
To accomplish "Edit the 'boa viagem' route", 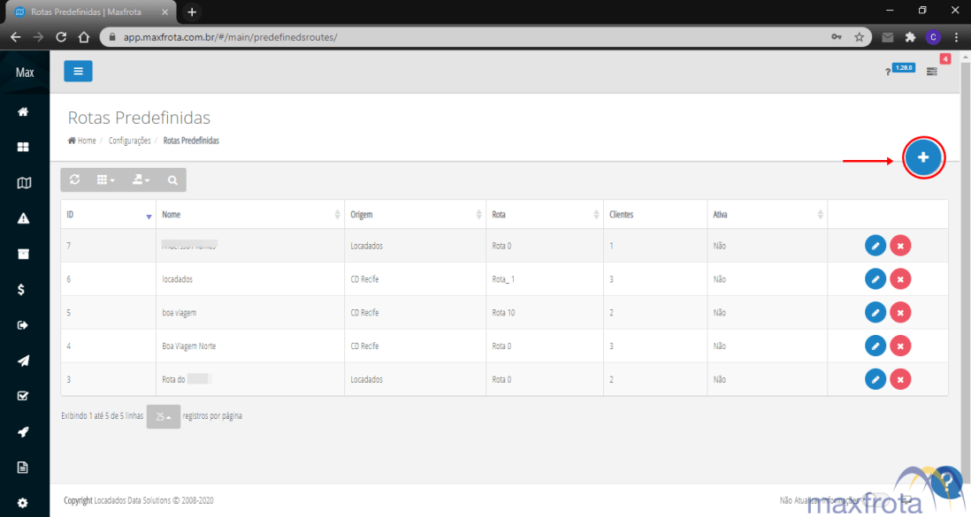I will pos(874,312).
